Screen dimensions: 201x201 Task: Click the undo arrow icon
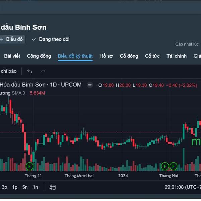(x=29, y=71)
